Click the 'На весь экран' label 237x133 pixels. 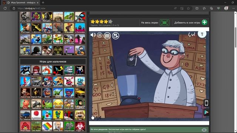point(150,23)
